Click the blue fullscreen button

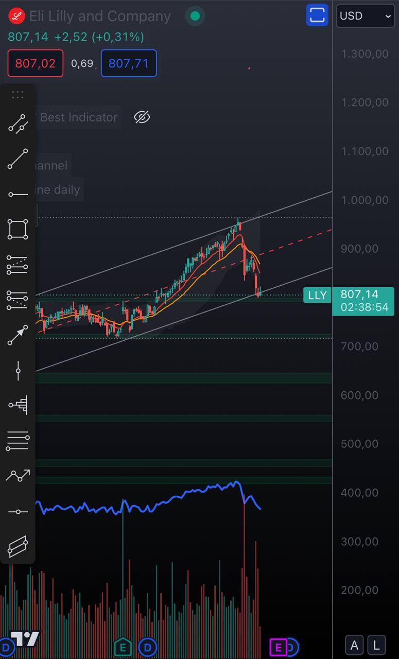317,15
